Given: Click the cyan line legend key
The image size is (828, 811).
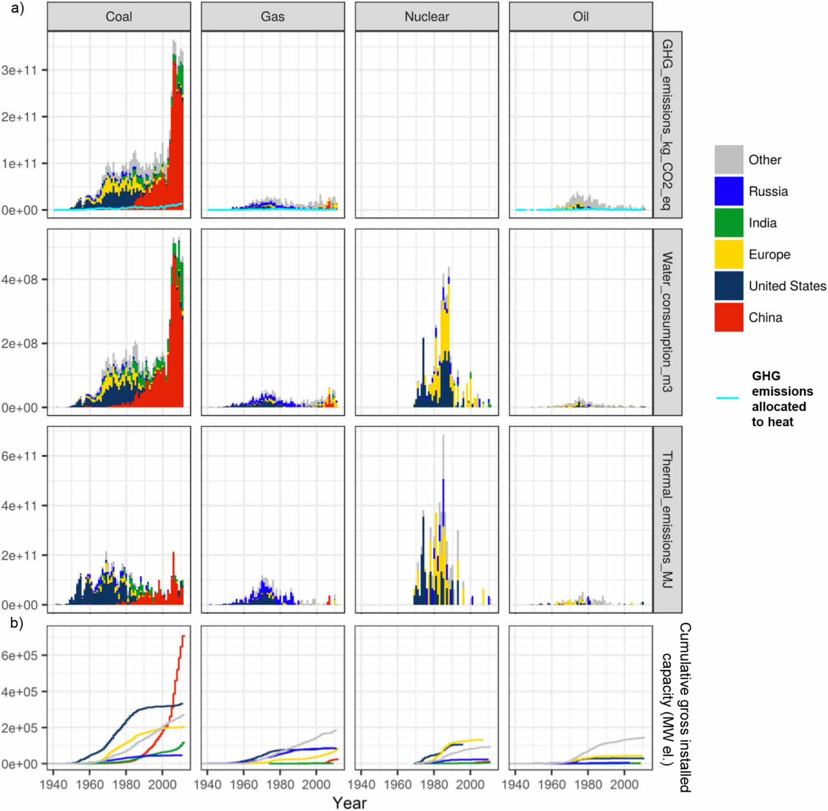Looking at the screenshot, I should pos(727,398).
